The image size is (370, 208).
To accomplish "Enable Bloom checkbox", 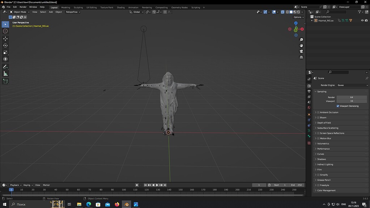I will pyautogui.click(x=318, y=118).
